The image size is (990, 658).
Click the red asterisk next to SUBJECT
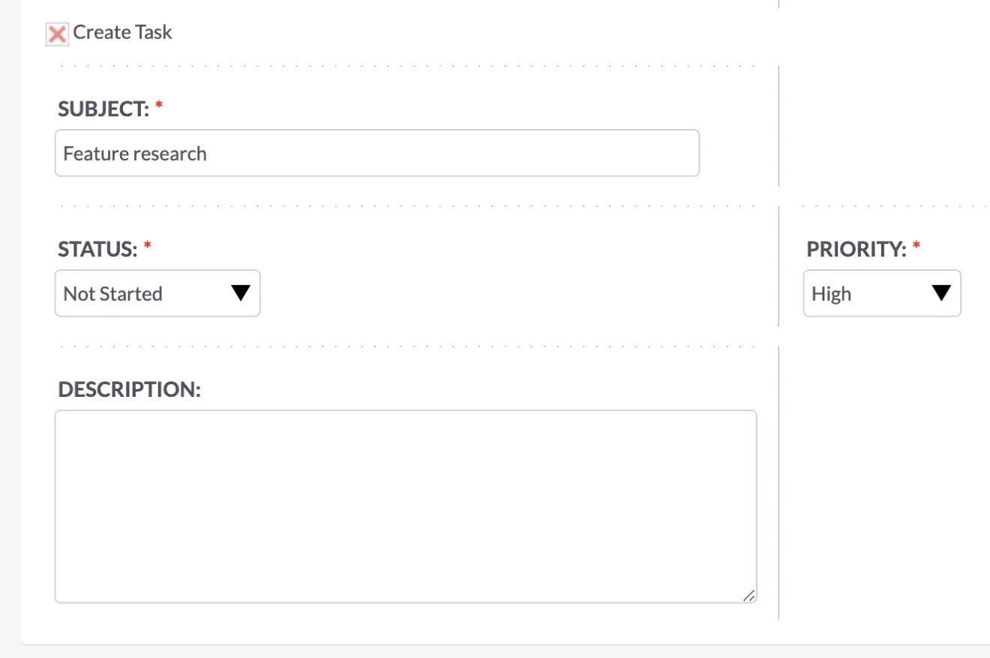(159, 105)
